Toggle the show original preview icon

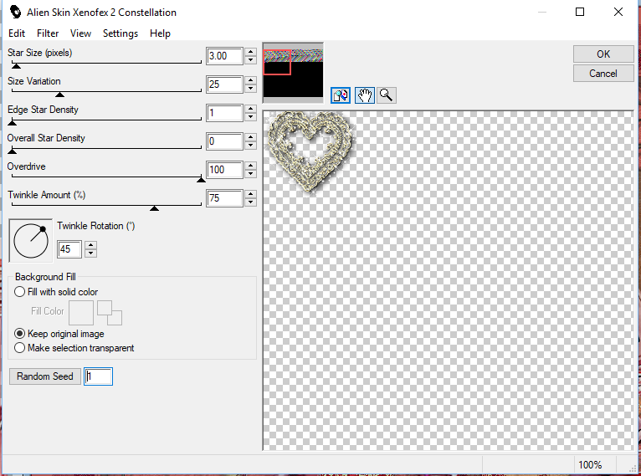point(340,95)
